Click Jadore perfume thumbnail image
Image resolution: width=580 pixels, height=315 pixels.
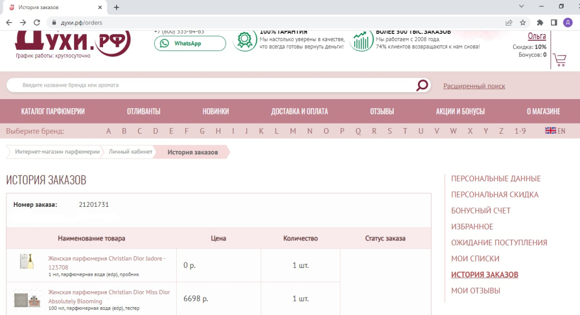(x=27, y=261)
